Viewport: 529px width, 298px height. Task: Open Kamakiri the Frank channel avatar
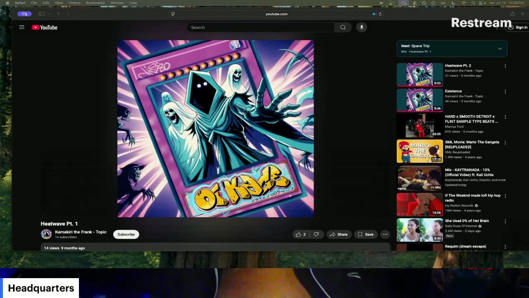(x=46, y=234)
